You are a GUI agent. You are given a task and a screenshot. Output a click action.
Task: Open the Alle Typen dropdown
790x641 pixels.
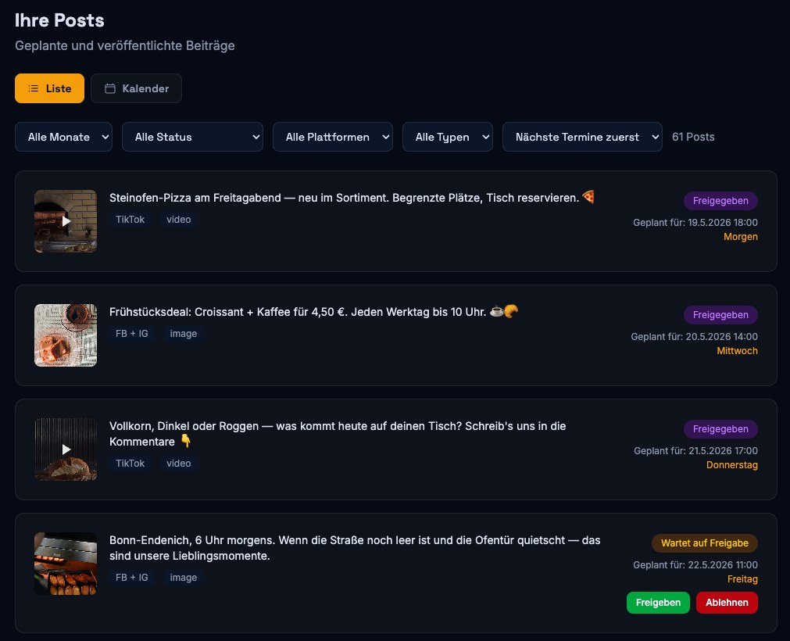pos(448,137)
